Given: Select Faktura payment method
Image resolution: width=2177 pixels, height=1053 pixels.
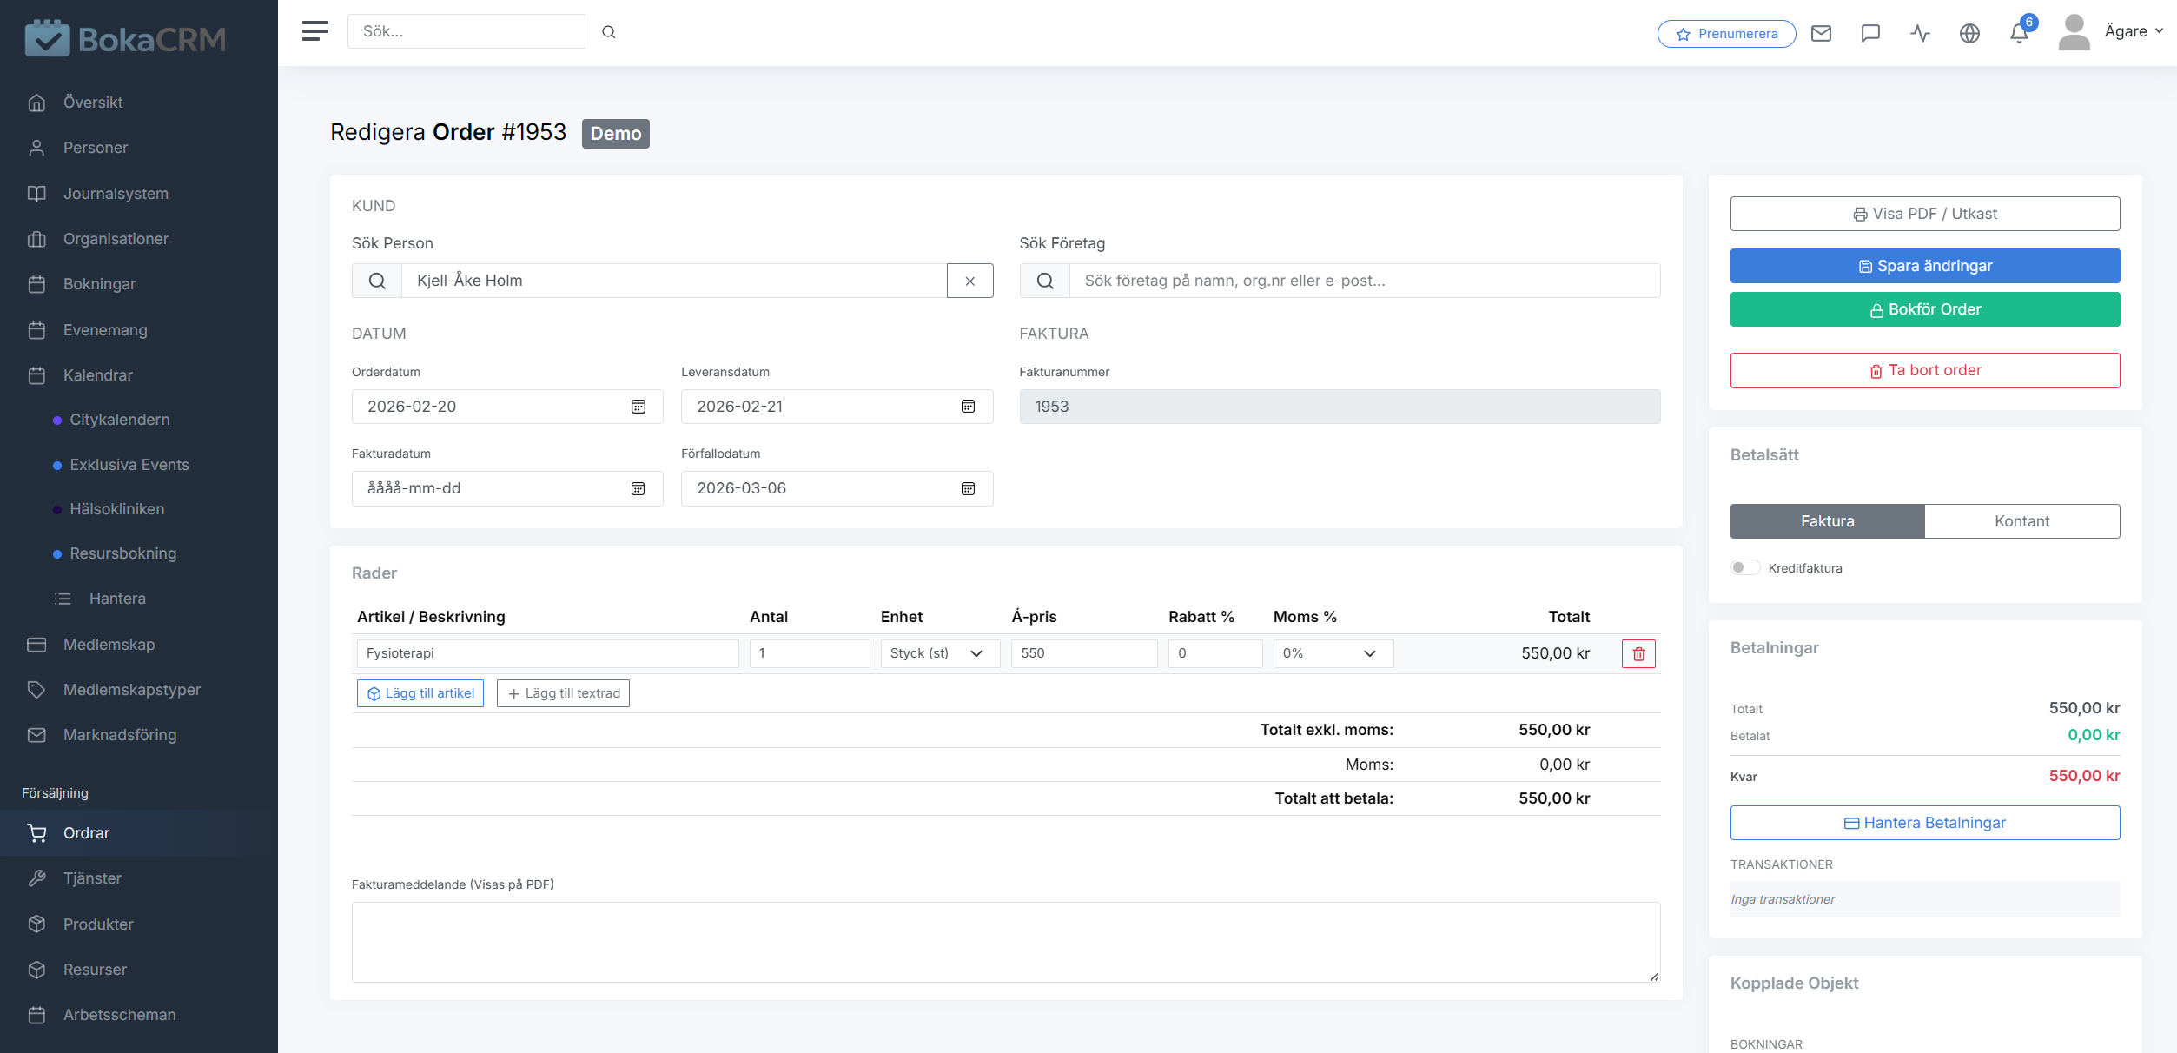Looking at the screenshot, I should 1827,521.
